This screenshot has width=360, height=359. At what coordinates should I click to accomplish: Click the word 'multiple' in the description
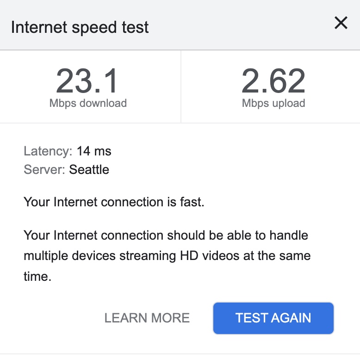47,255
